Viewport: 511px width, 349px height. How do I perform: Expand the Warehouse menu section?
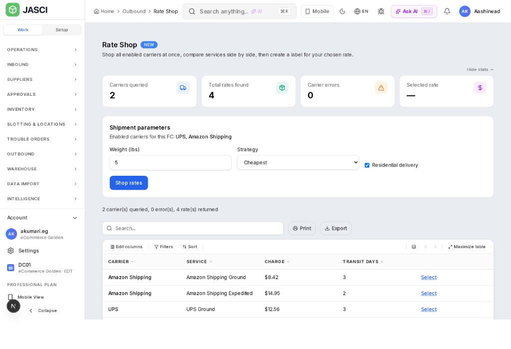point(42,169)
